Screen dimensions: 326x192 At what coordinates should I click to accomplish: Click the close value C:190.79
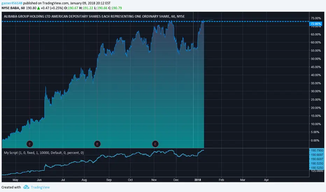pos(115,8)
